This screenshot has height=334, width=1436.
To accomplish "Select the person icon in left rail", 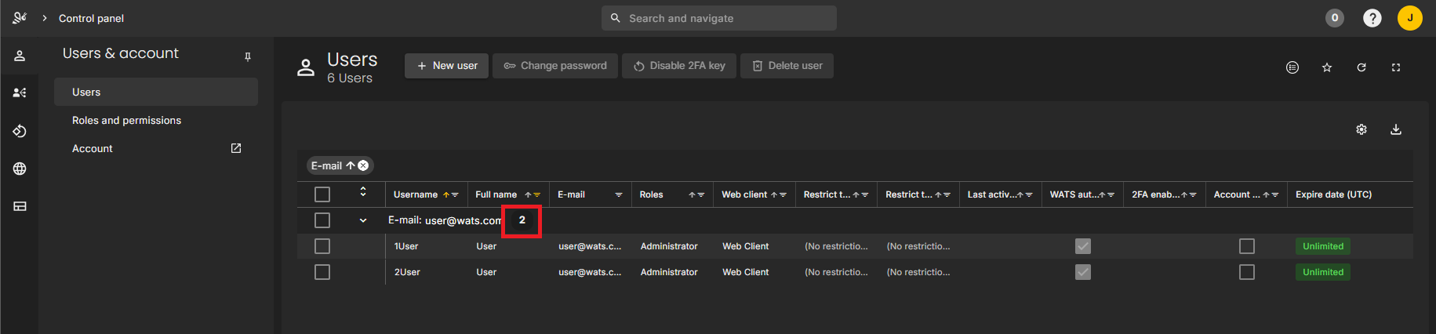I will (20, 56).
